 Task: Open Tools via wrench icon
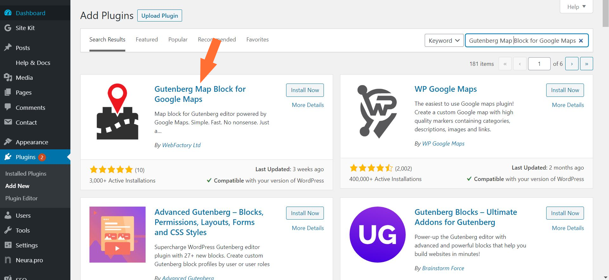8,230
